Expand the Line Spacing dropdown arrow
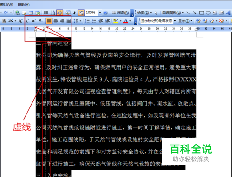The height and width of the screenshot is (177, 232). pos(80,21)
